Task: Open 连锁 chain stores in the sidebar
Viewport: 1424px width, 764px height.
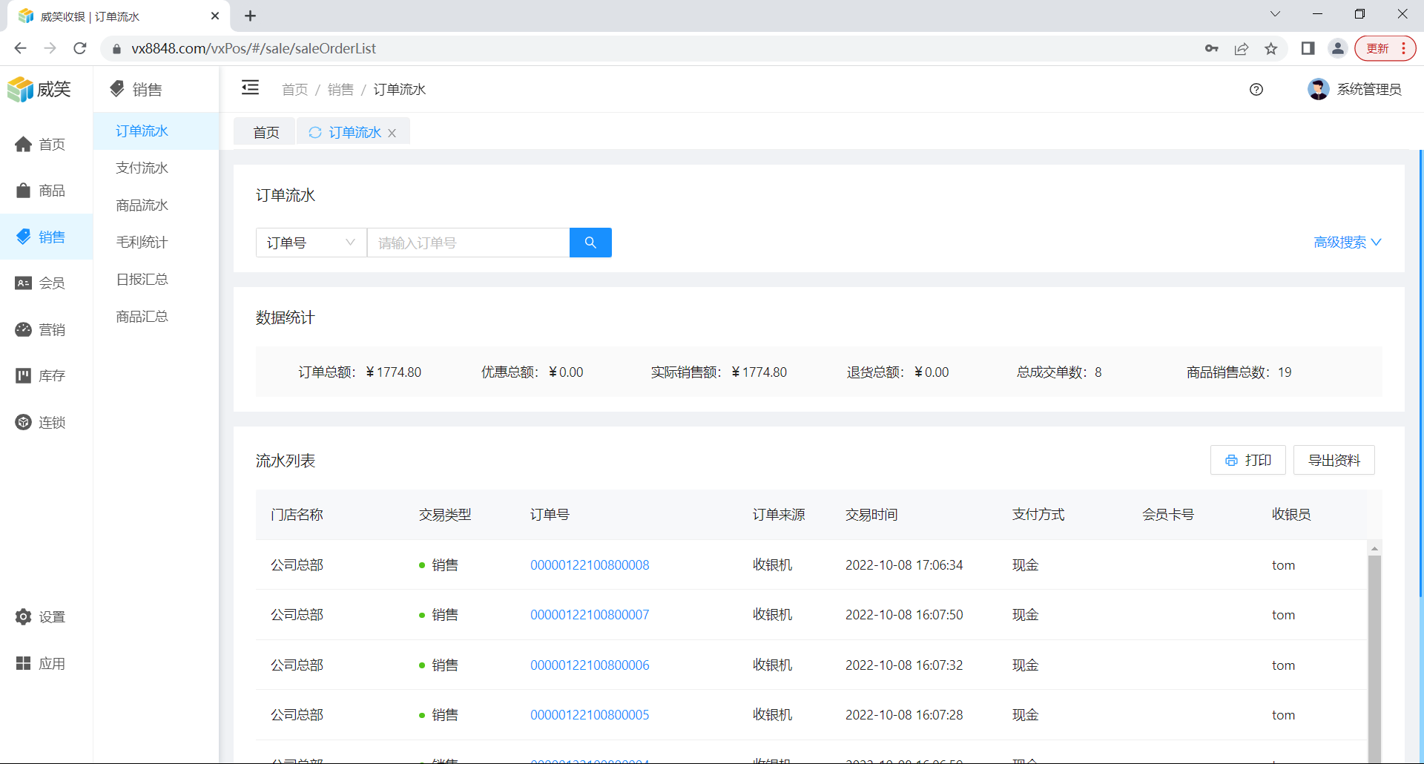Action: point(42,423)
